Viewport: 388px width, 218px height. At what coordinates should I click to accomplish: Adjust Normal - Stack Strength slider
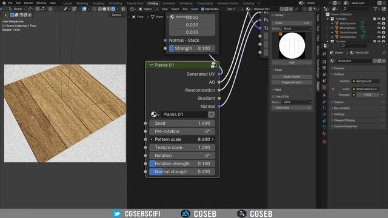pyautogui.click(x=192, y=48)
